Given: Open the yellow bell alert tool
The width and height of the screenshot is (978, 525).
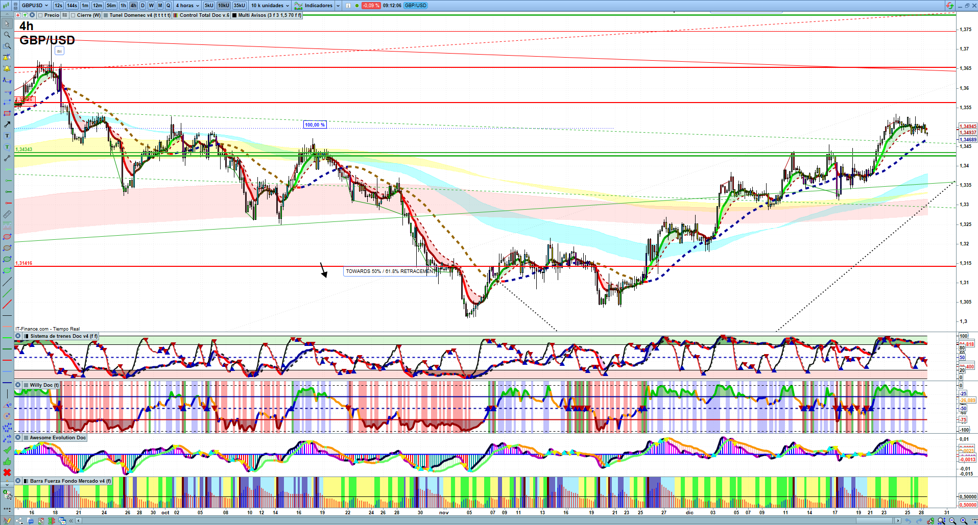Looking at the screenshot, I should point(7,68).
